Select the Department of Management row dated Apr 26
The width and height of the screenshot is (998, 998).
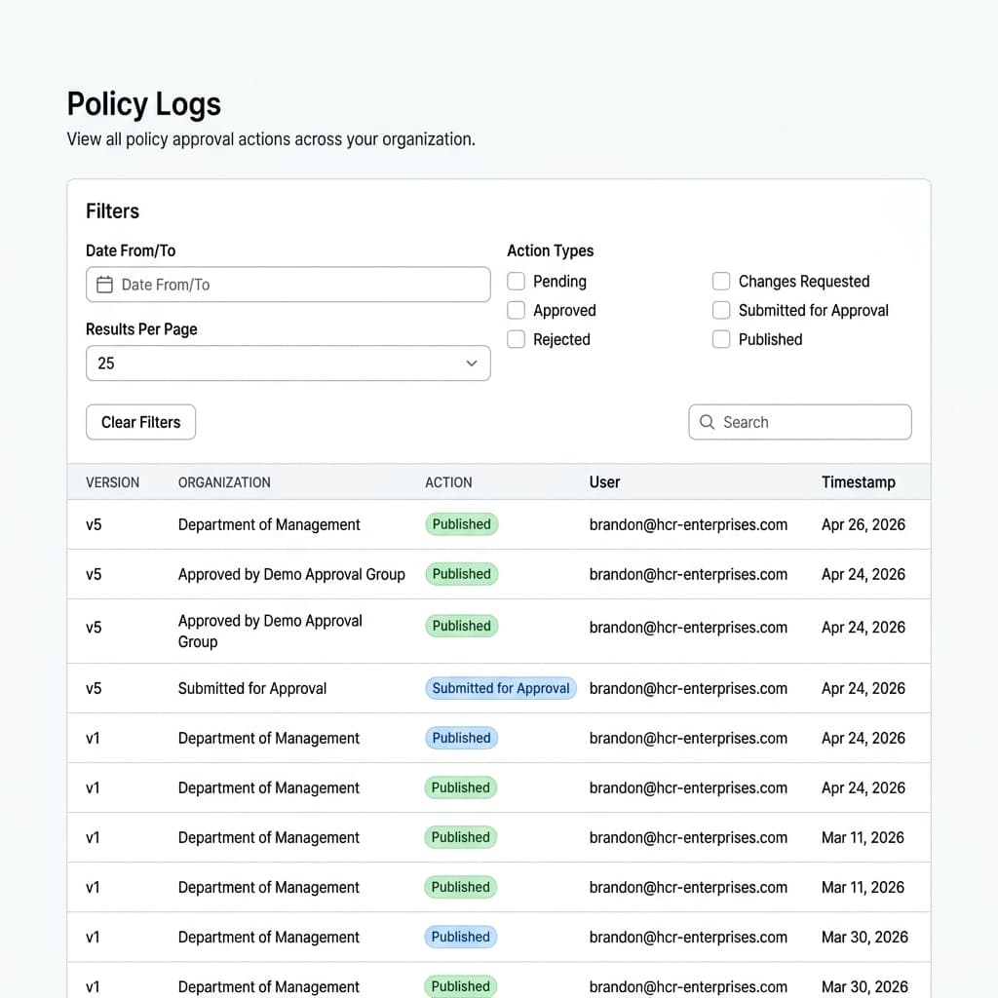pos(268,524)
